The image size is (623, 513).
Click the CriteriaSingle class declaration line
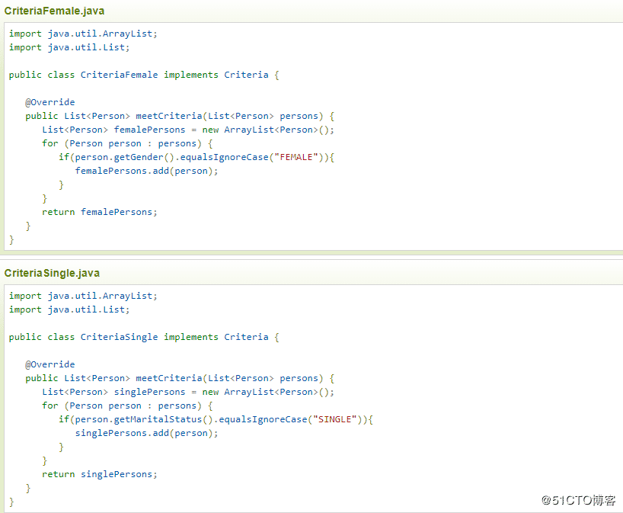coord(144,337)
